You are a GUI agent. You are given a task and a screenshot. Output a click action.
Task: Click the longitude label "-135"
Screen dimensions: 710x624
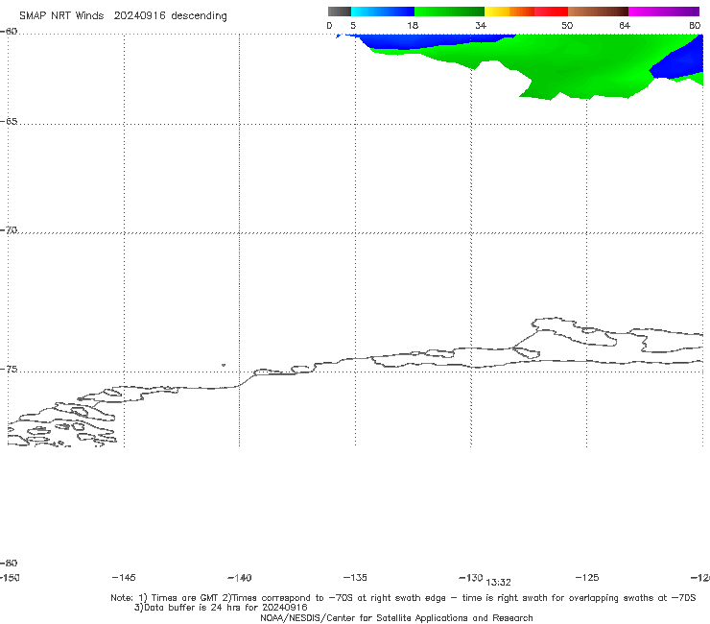[x=355, y=578]
